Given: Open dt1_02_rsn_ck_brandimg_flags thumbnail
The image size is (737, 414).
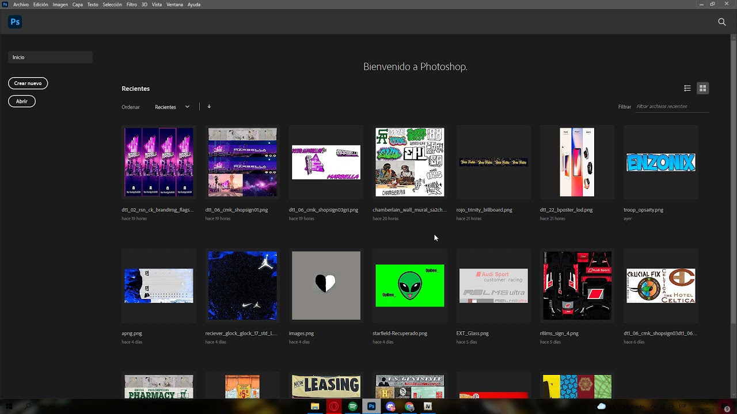Looking at the screenshot, I should click(x=159, y=162).
